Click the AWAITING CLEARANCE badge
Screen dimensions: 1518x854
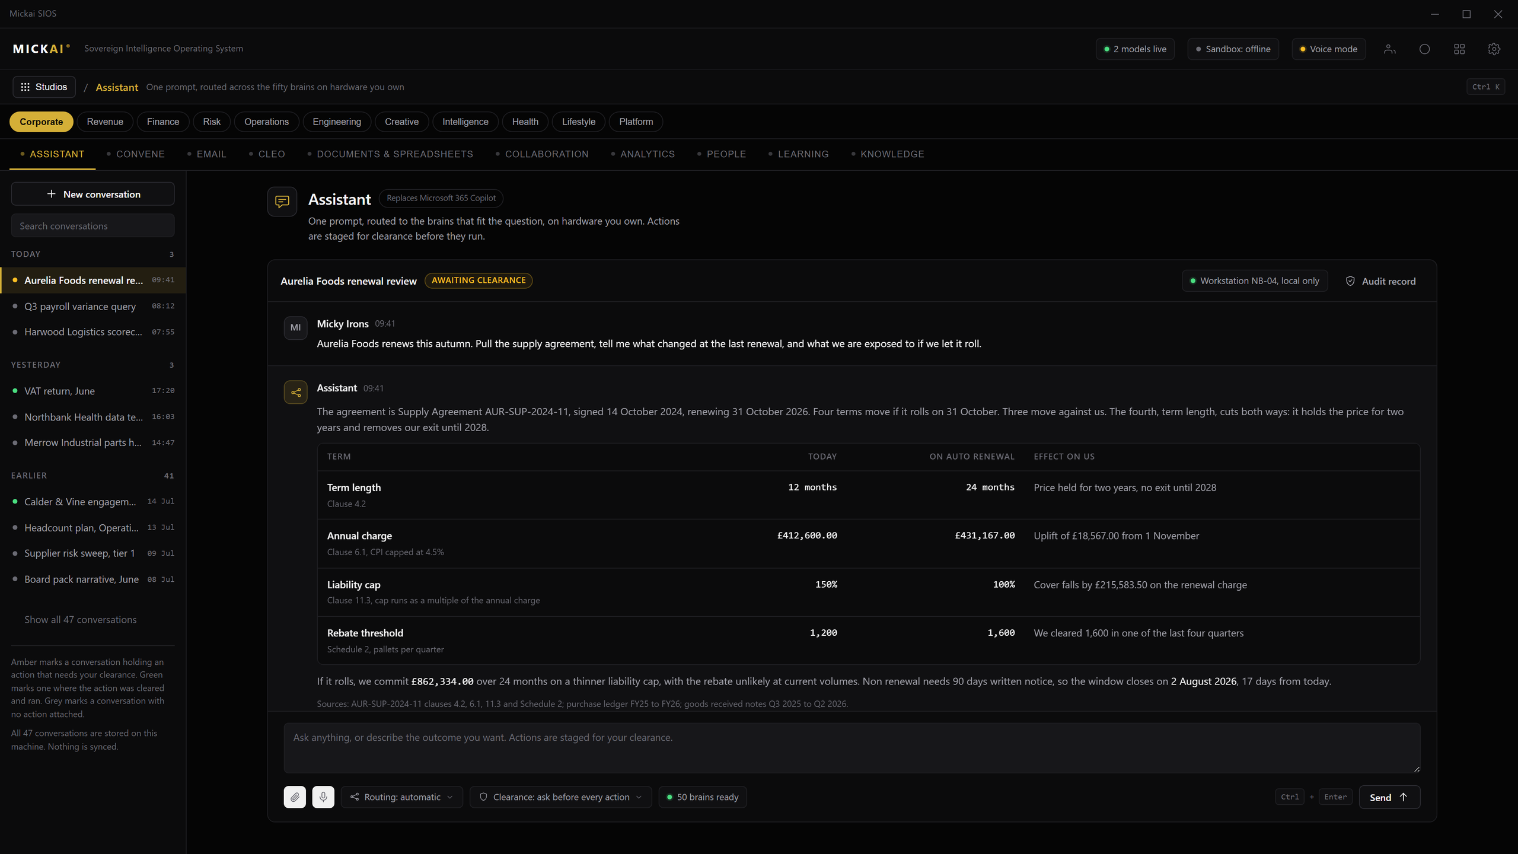click(x=479, y=281)
